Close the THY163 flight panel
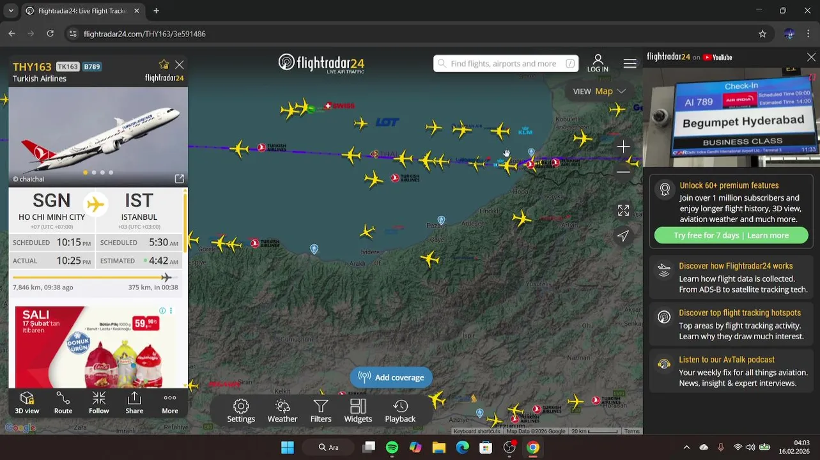 pos(180,65)
